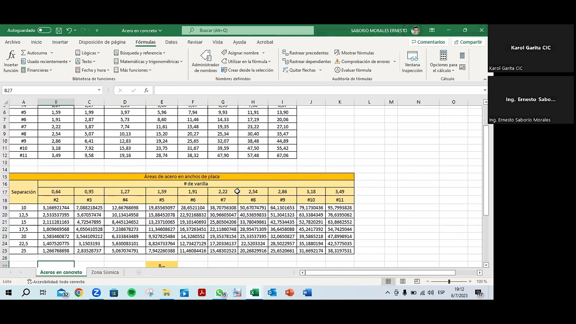This screenshot has height=324, width=576.
Task: Collapse the ribbon with the chevron
Action: coord(485,79)
